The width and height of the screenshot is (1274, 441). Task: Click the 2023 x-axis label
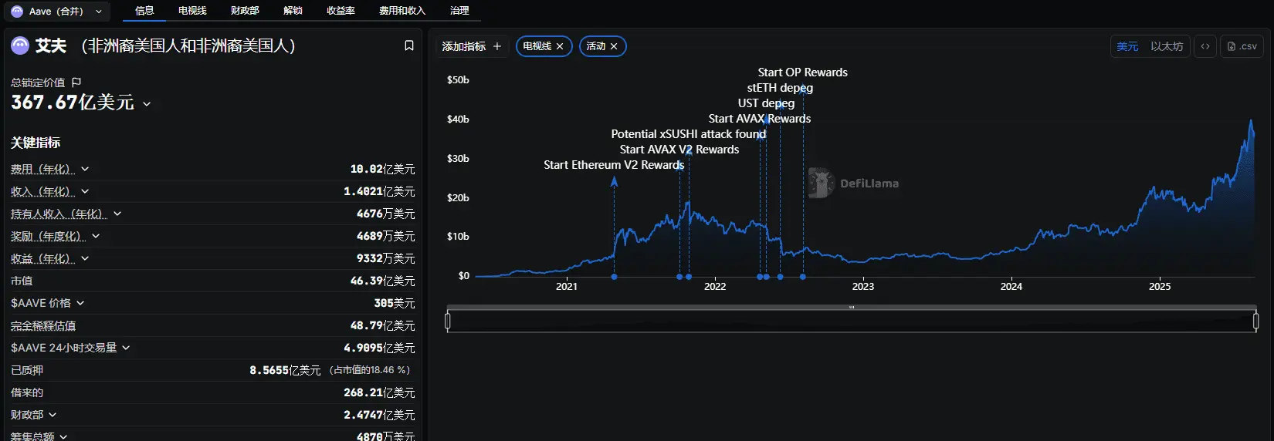point(863,286)
